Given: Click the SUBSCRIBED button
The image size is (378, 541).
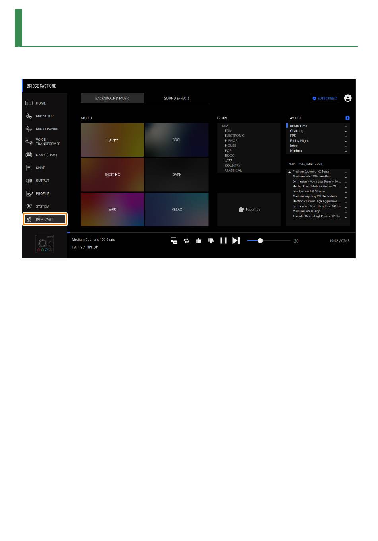Looking at the screenshot, I should [325, 98].
